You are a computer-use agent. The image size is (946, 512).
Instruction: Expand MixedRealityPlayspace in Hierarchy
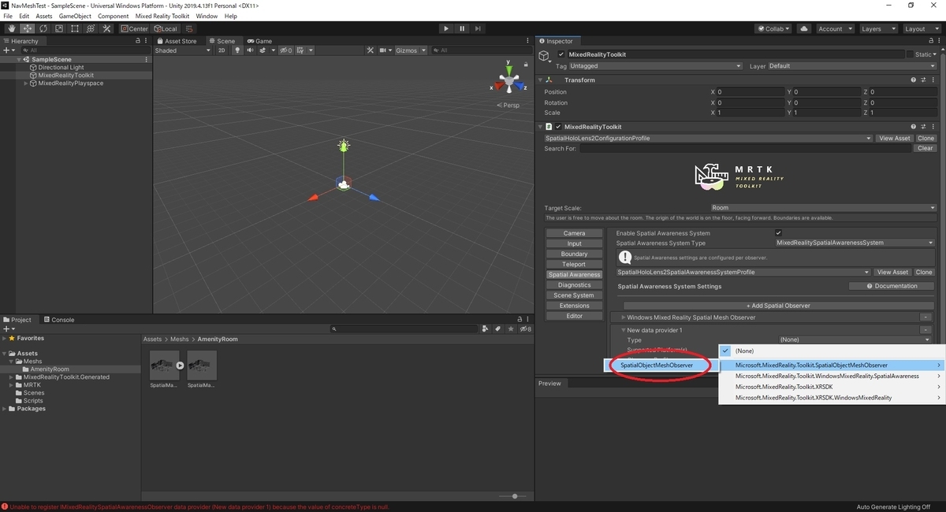click(x=26, y=83)
